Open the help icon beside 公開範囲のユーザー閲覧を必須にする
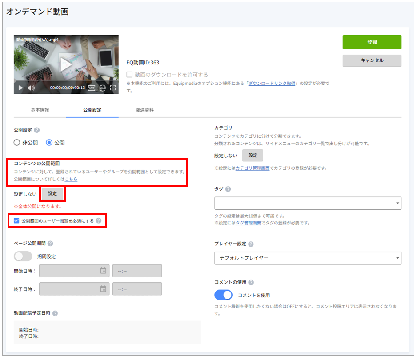This screenshot has width=417, height=356. [99, 221]
